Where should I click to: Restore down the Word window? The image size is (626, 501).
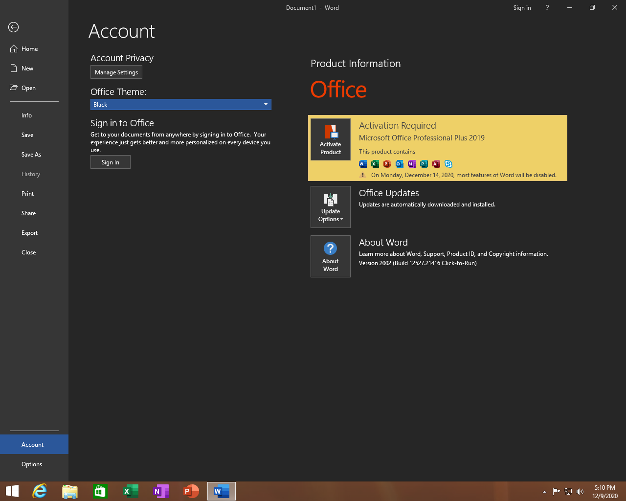point(592,8)
